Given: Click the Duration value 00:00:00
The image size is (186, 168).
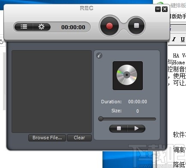Looking at the screenshot, I should (x=138, y=102).
